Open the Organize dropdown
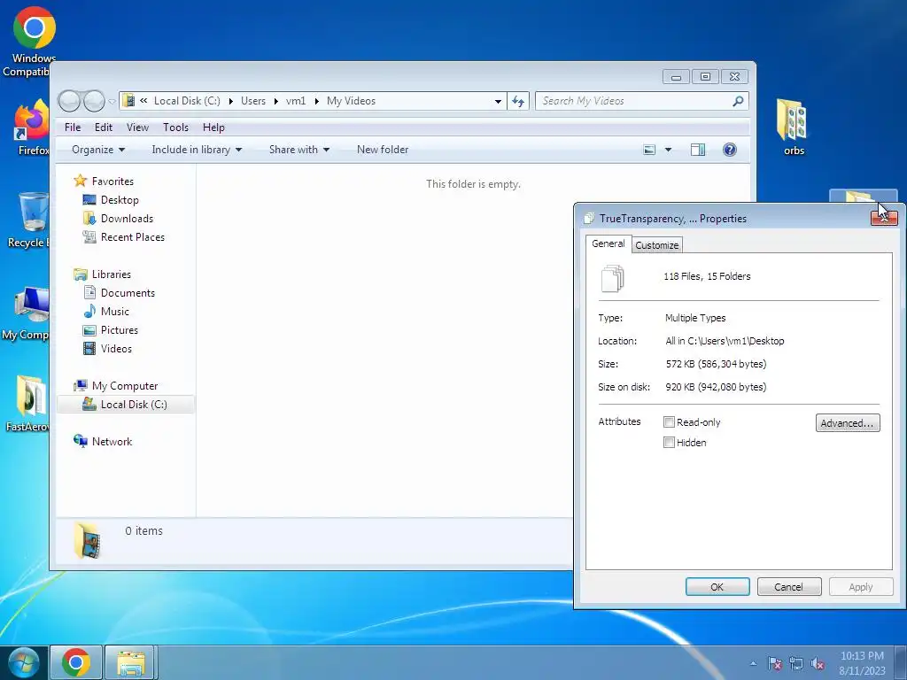The width and height of the screenshot is (907, 680). [98, 150]
